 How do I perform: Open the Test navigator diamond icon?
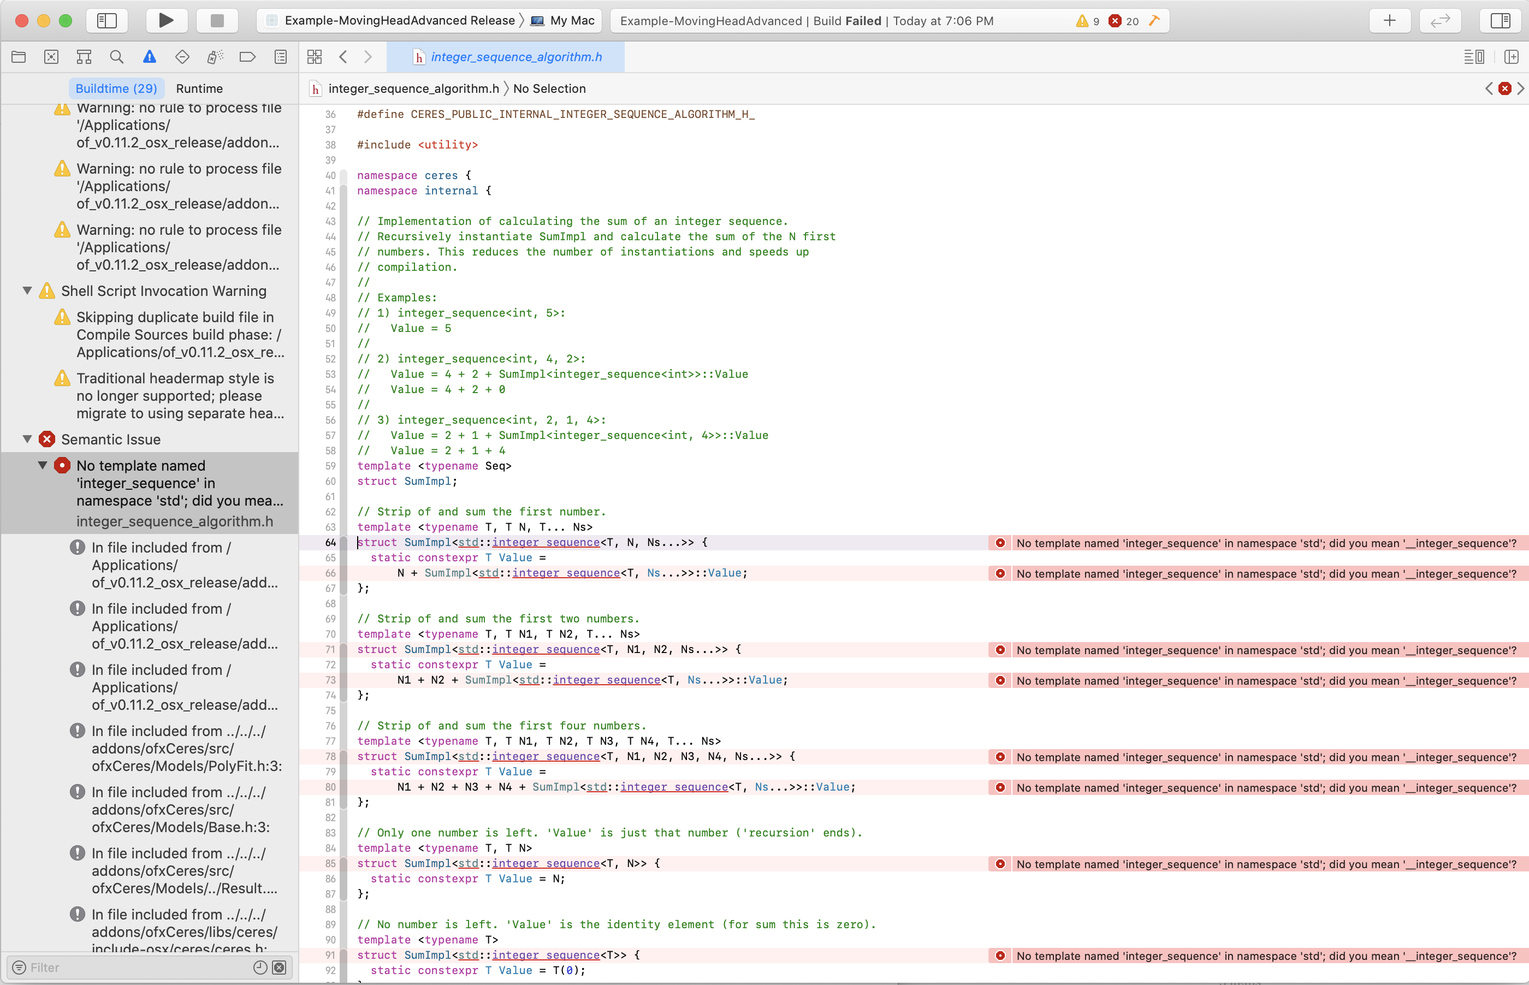(x=182, y=56)
